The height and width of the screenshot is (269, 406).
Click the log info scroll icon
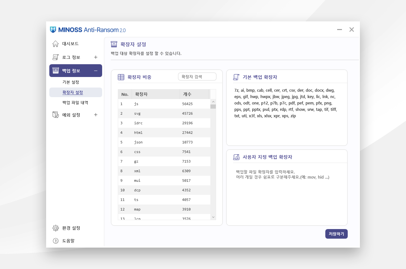pyautogui.click(x=55, y=57)
